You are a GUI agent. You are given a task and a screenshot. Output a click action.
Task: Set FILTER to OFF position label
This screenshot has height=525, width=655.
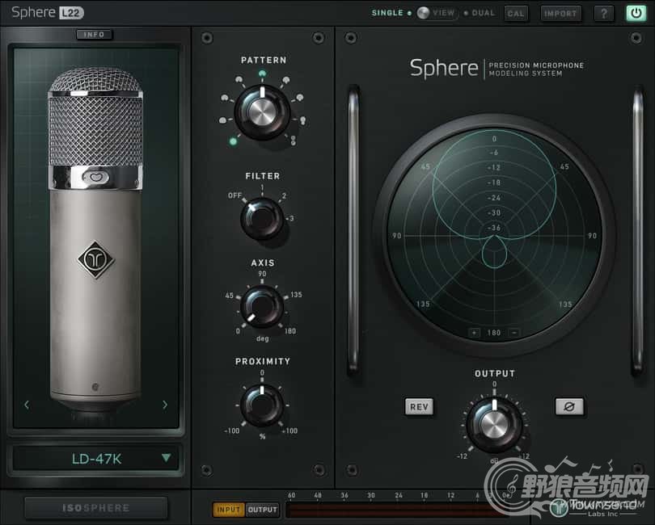click(x=235, y=195)
